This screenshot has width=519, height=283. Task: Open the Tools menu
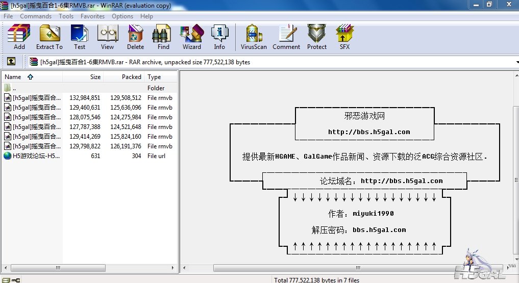66,16
